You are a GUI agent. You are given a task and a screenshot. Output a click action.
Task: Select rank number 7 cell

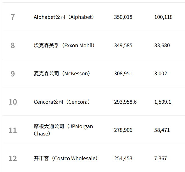tap(13, 17)
